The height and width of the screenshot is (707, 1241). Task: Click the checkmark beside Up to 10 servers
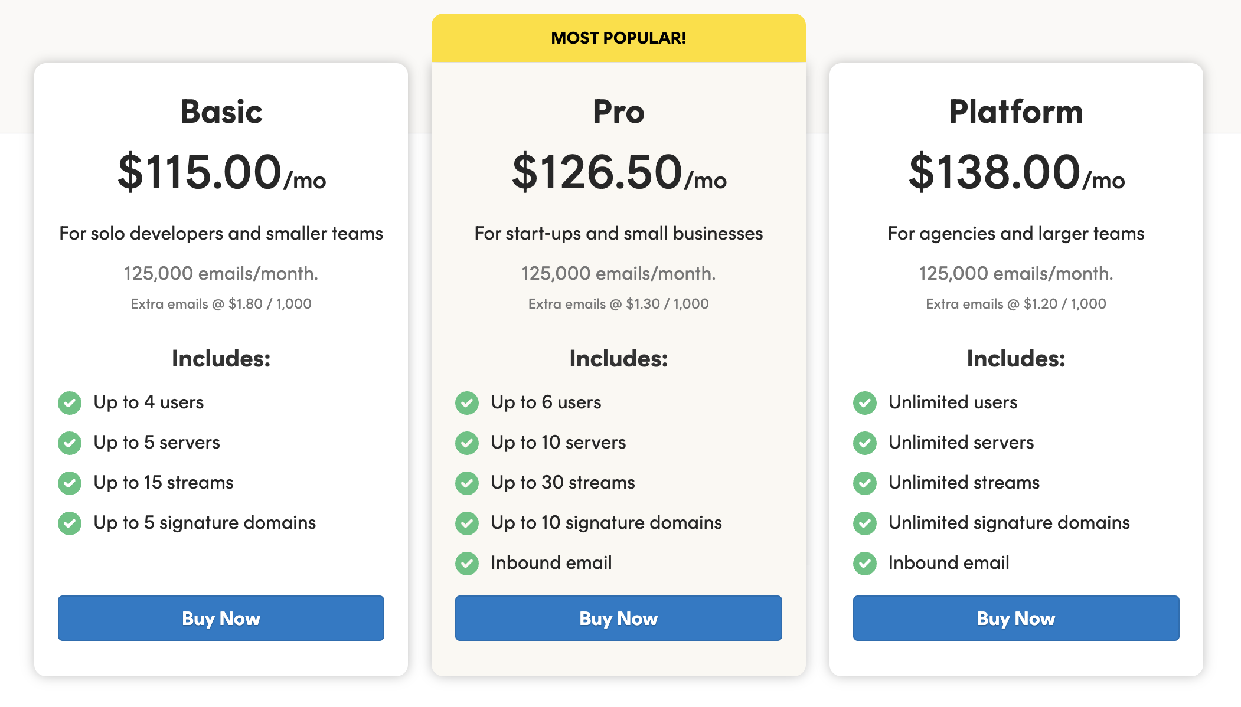[x=467, y=443]
